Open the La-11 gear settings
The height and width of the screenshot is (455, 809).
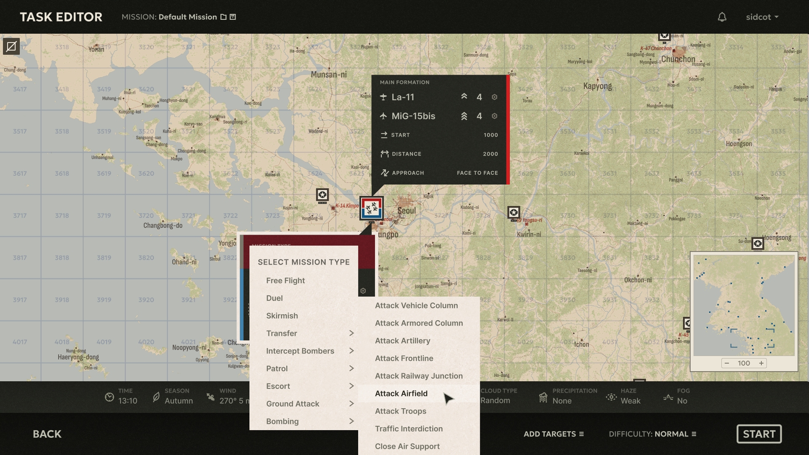point(495,97)
